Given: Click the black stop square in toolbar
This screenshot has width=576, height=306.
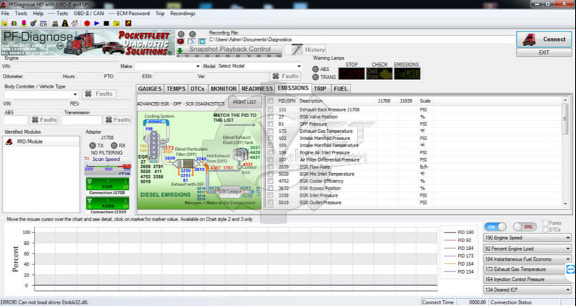Looking at the screenshot, I should click(x=106, y=24).
